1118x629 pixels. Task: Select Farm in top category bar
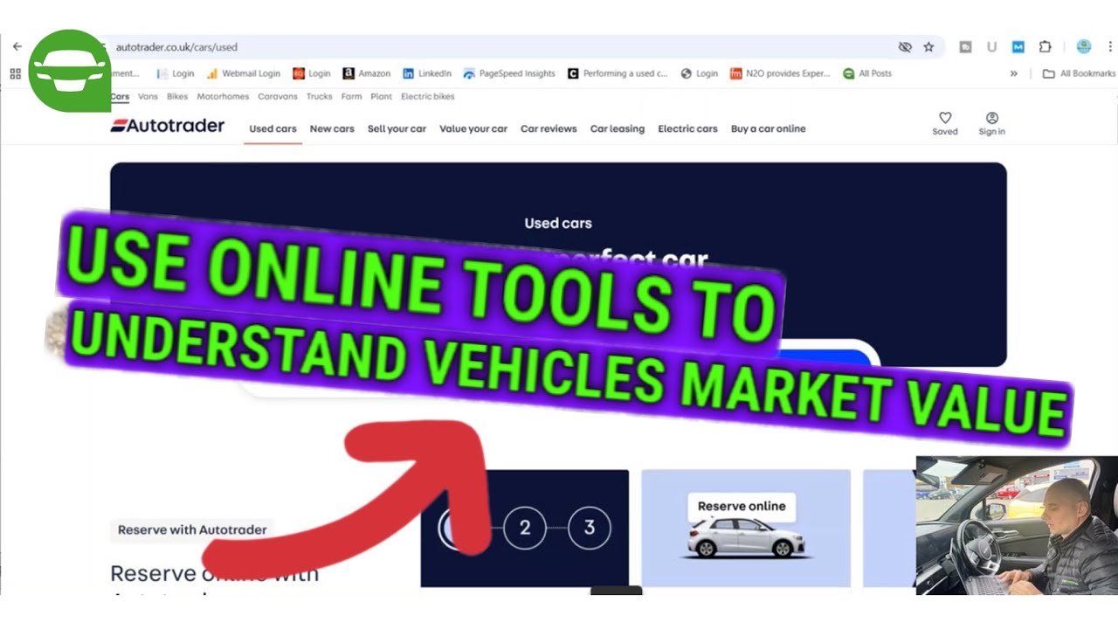(351, 97)
